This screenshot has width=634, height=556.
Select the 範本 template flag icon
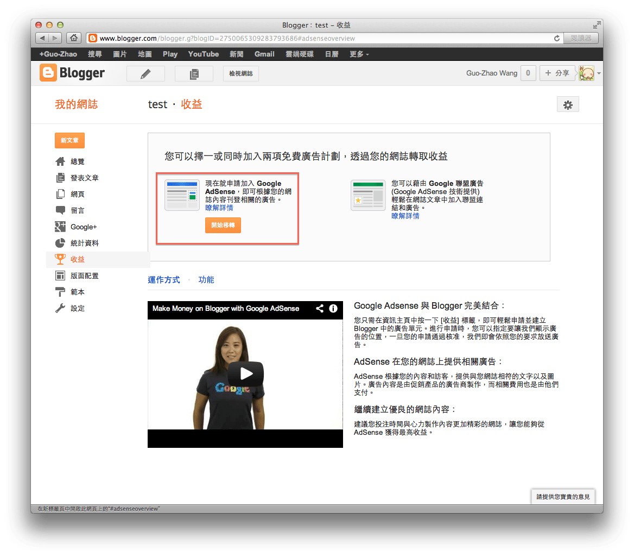point(60,292)
